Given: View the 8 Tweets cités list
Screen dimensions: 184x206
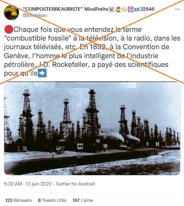Looking at the screenshot, I should click(52, 200).
